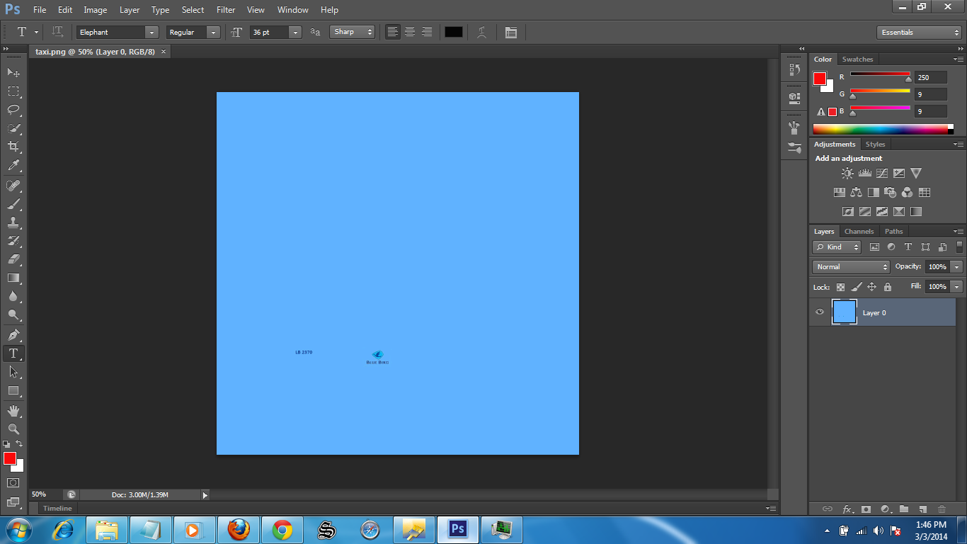This screenshot has width=967, height=544.
Task: Select the Blur tool
Action: coord(13,297)
